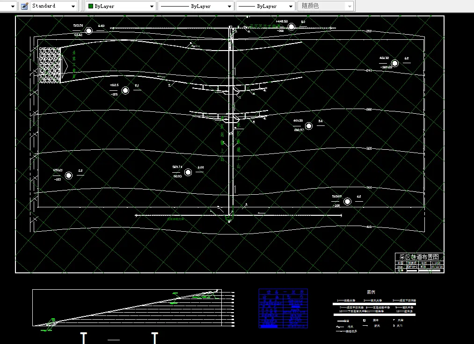Select the borehole circle next to 523.53
The height and width of the screenshot is (344, 474).
click(x=88, y=30)
